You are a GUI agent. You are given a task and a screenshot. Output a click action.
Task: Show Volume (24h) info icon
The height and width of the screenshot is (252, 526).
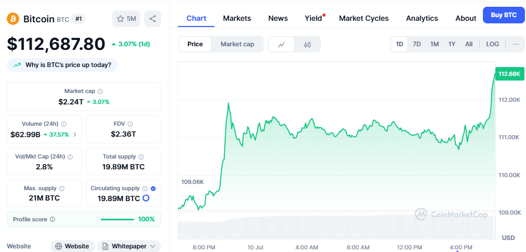[64, 124]
